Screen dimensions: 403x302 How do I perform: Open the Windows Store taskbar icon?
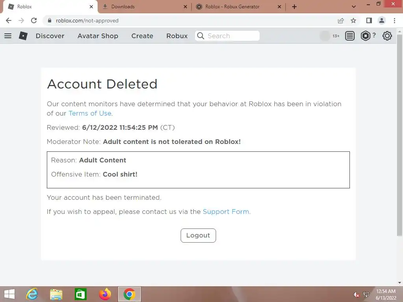point(80,294)
